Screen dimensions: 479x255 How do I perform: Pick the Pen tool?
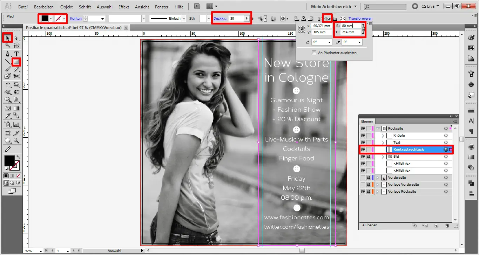pos(8,54)
